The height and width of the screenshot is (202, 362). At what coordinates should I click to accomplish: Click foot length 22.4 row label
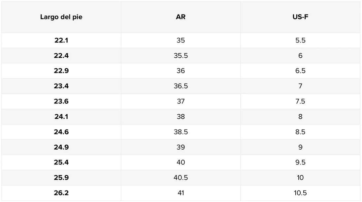(x=61, y=56)
